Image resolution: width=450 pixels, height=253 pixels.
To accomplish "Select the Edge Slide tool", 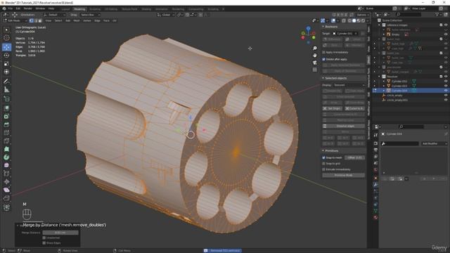I will (x=6, y=174).
